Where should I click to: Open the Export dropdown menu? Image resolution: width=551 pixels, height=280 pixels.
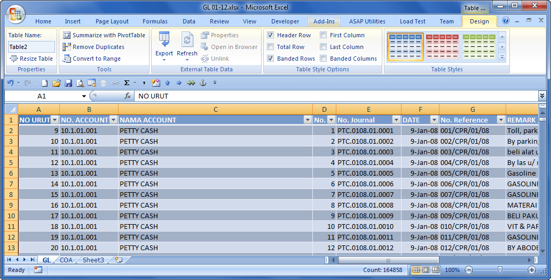click(164, 47)
